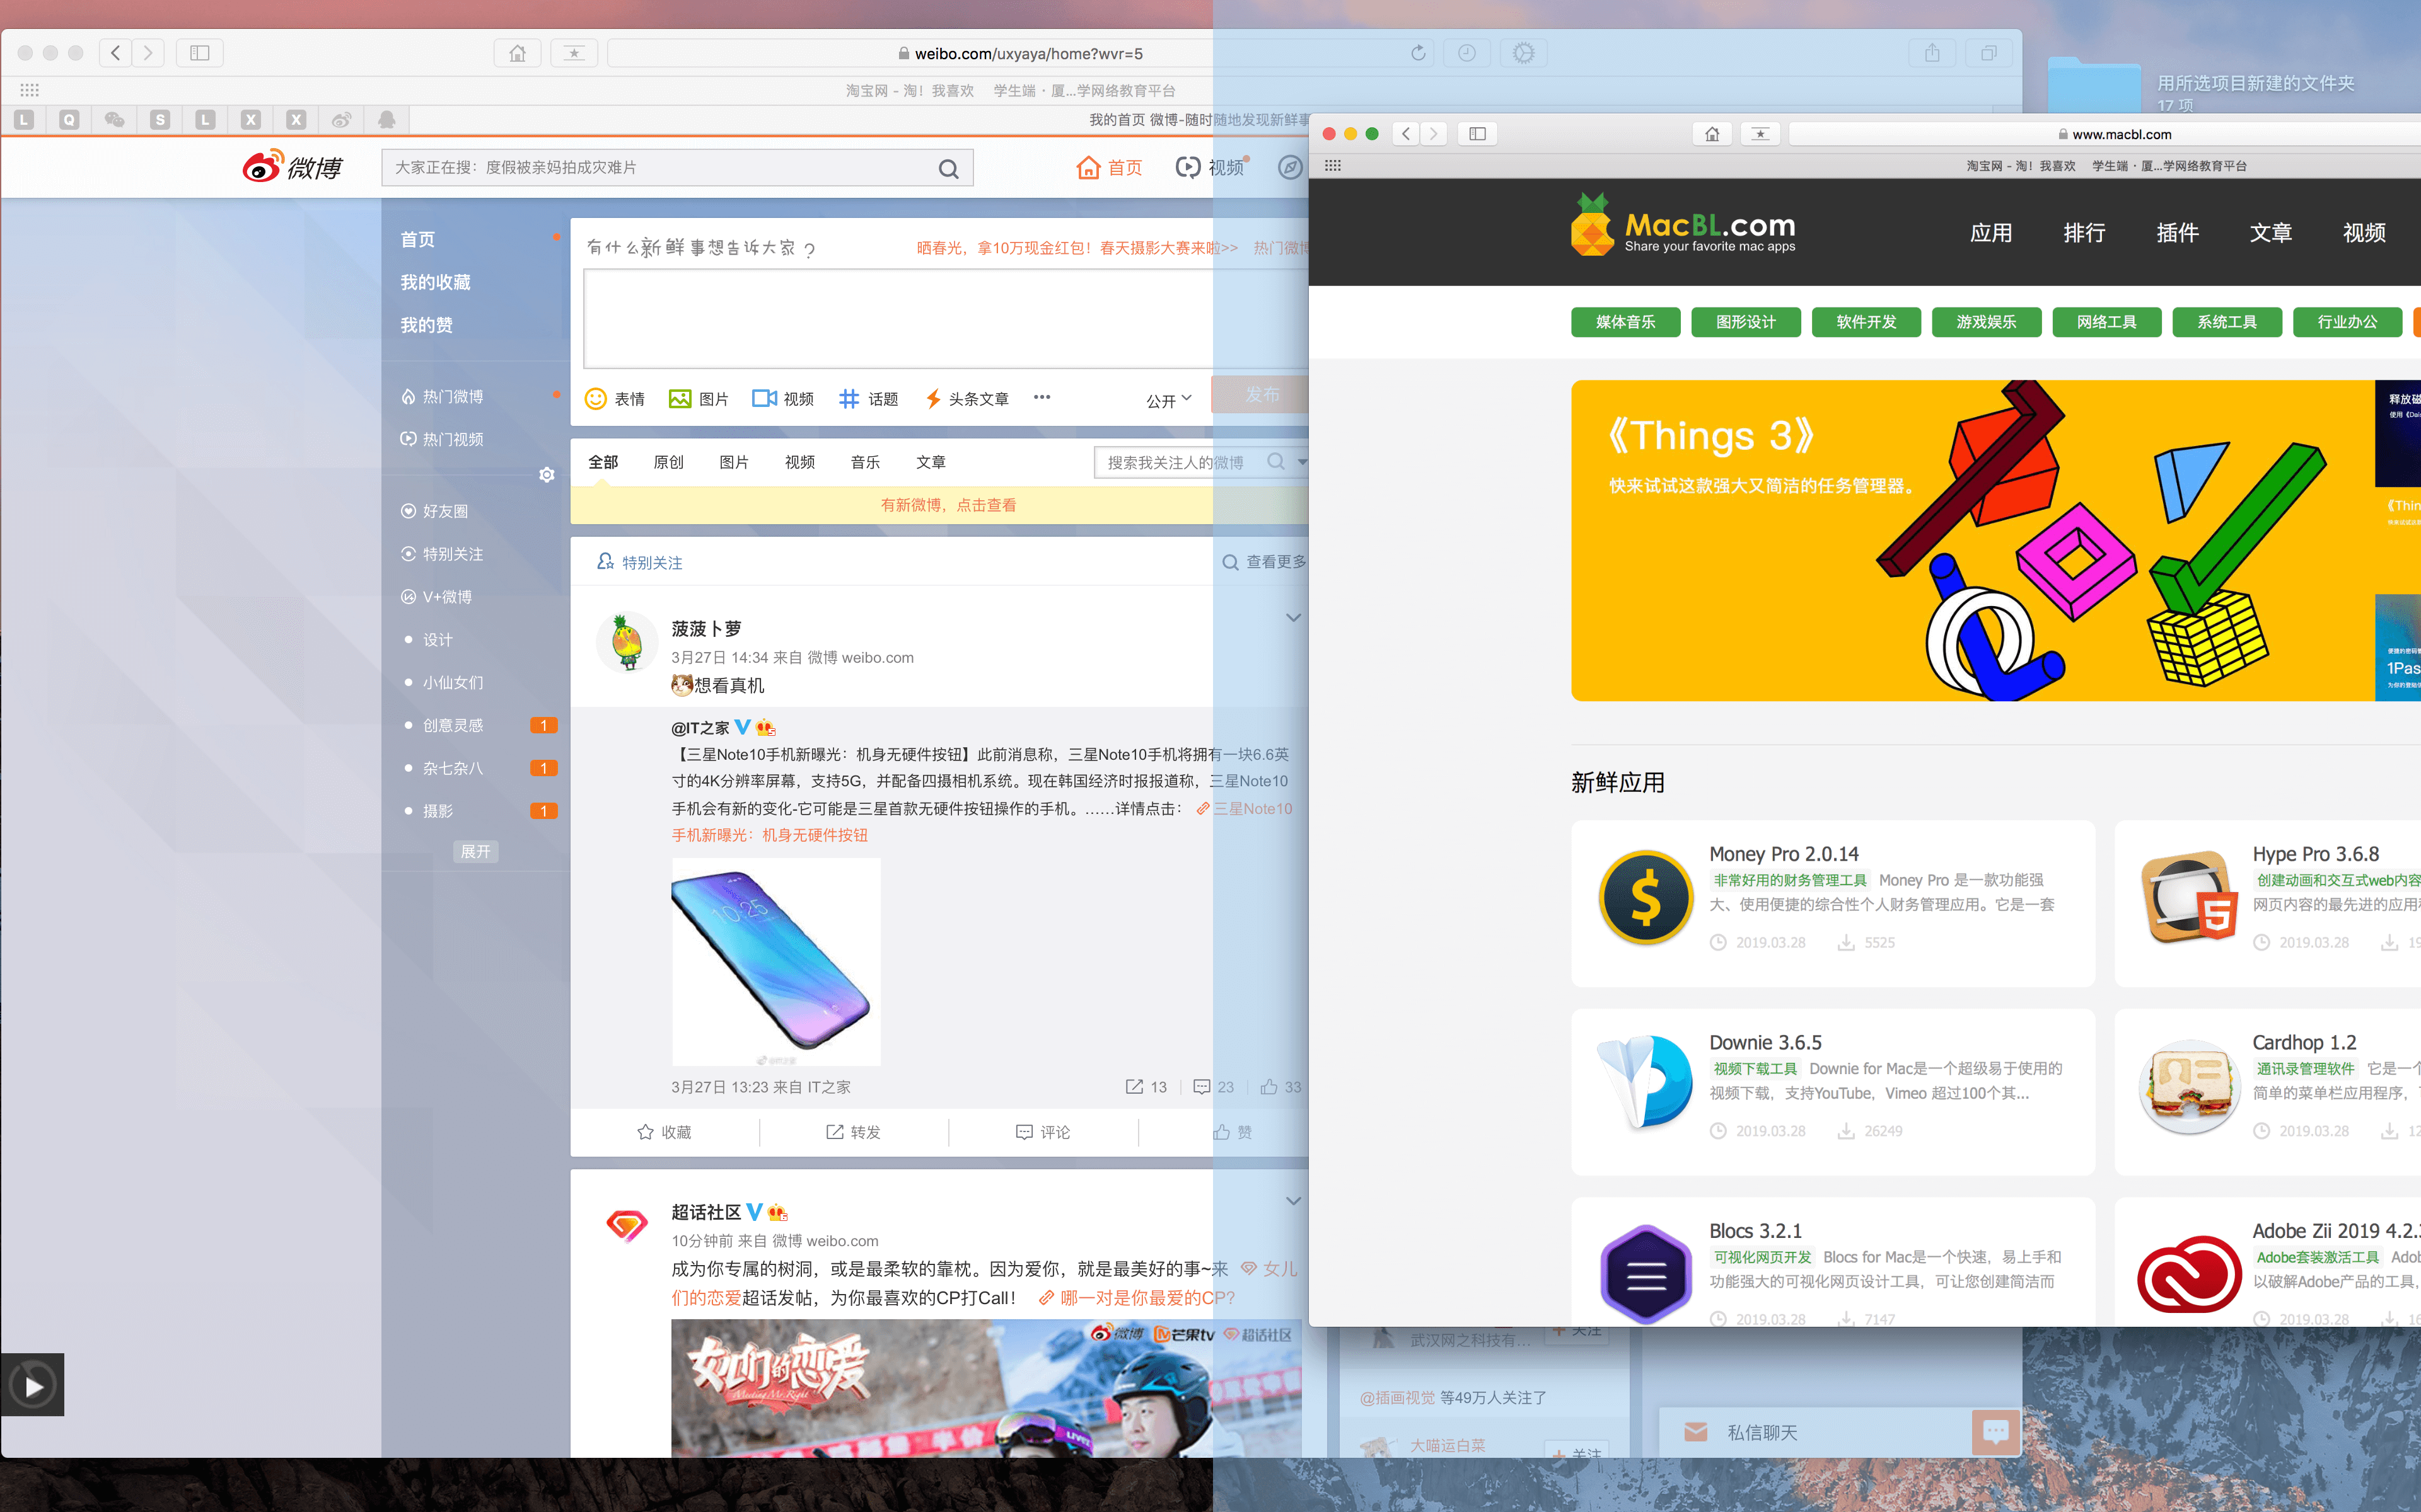Open 我的收藏 in Weibo sidebar
The height and width of the screenshot is (1512, 2421).
(435, 282)
